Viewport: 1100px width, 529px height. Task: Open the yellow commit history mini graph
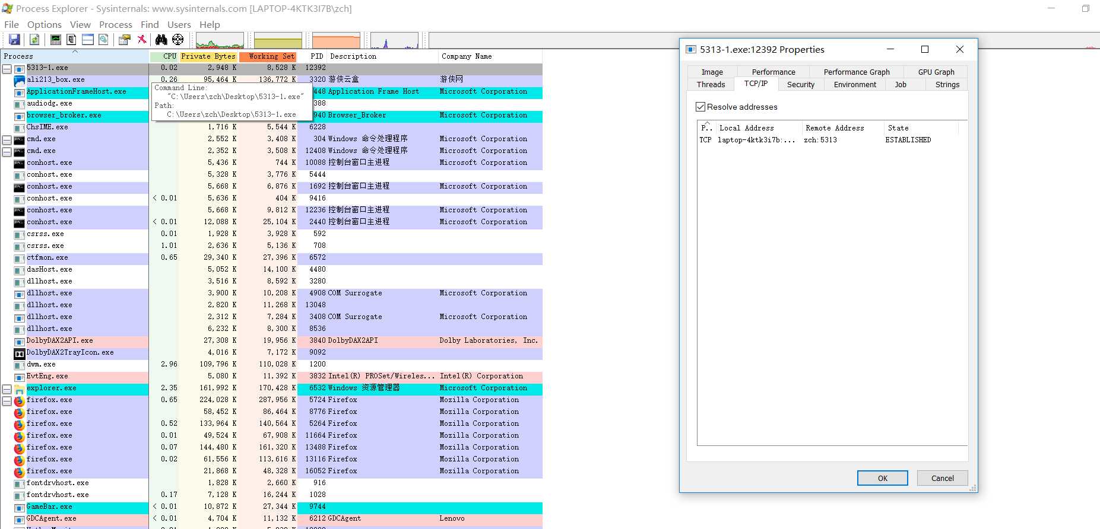[278, 40]
